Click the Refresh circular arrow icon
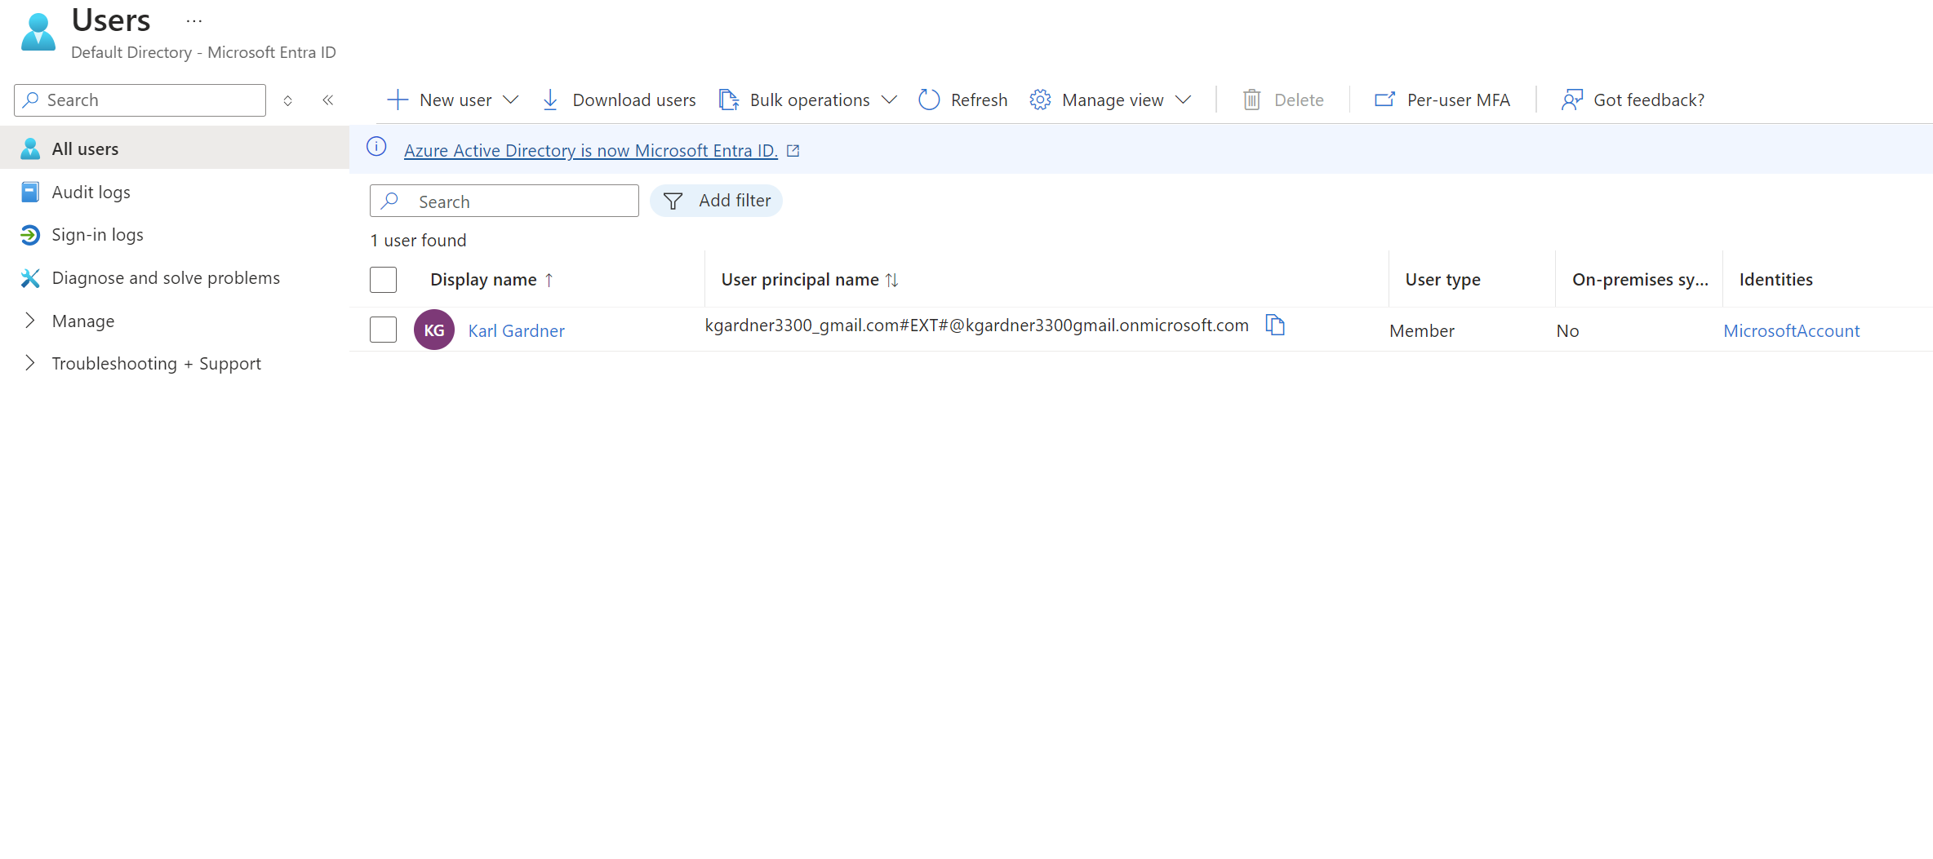 929,100
